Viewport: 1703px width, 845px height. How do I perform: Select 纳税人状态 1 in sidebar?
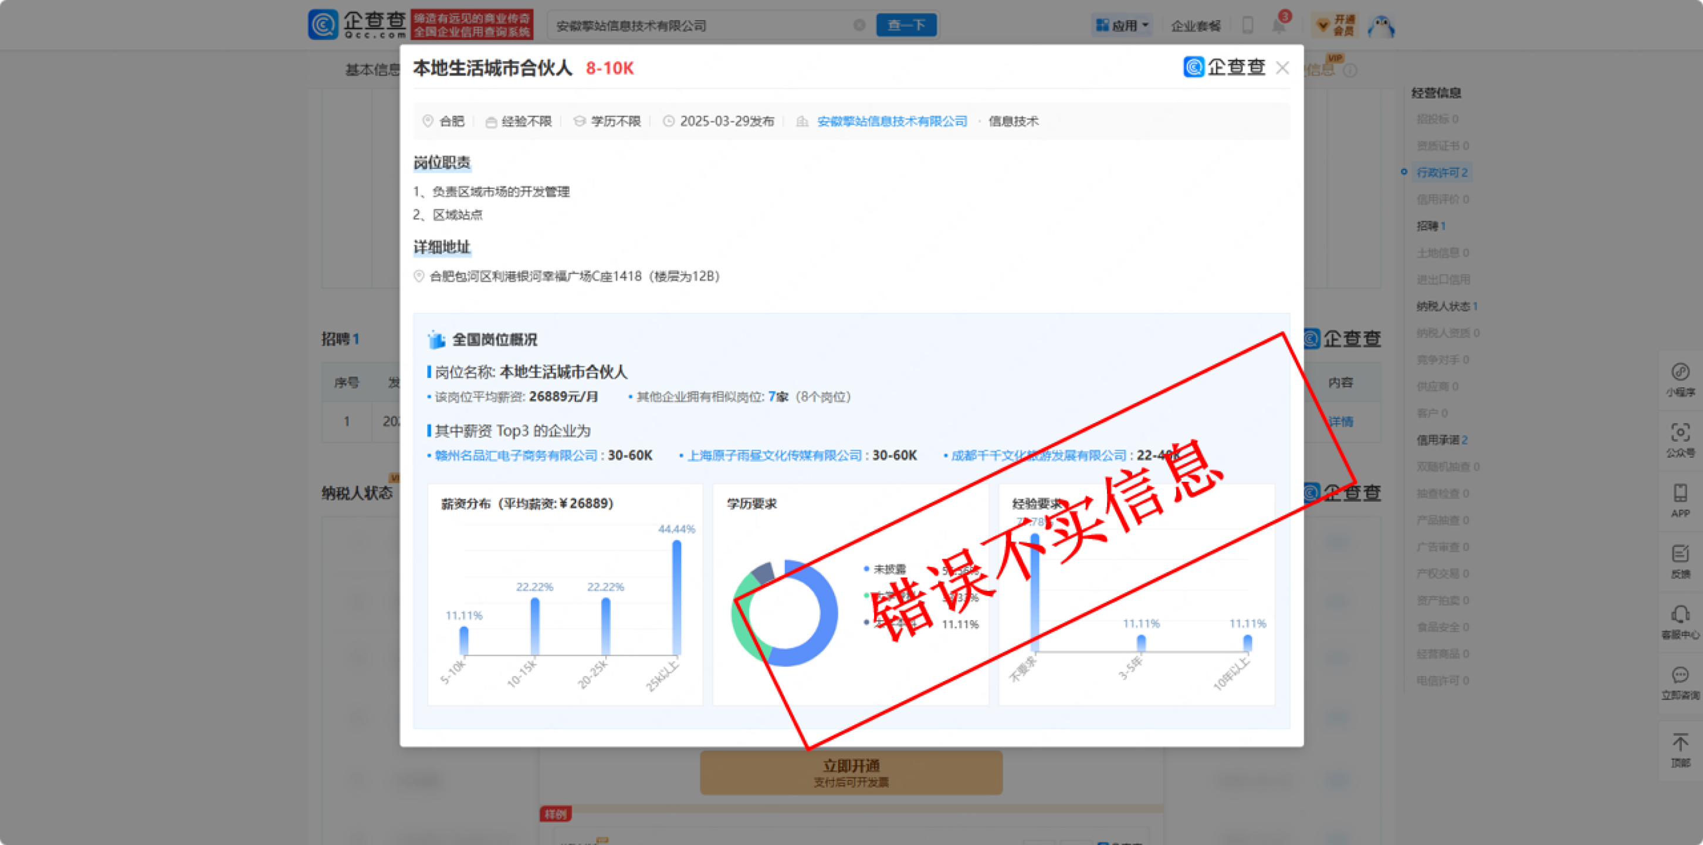tap(1447, 306)
